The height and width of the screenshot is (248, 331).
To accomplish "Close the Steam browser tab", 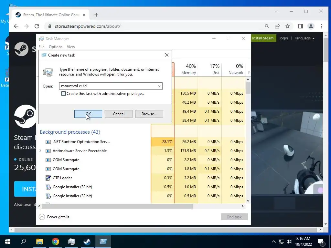I will coord(84,15).
